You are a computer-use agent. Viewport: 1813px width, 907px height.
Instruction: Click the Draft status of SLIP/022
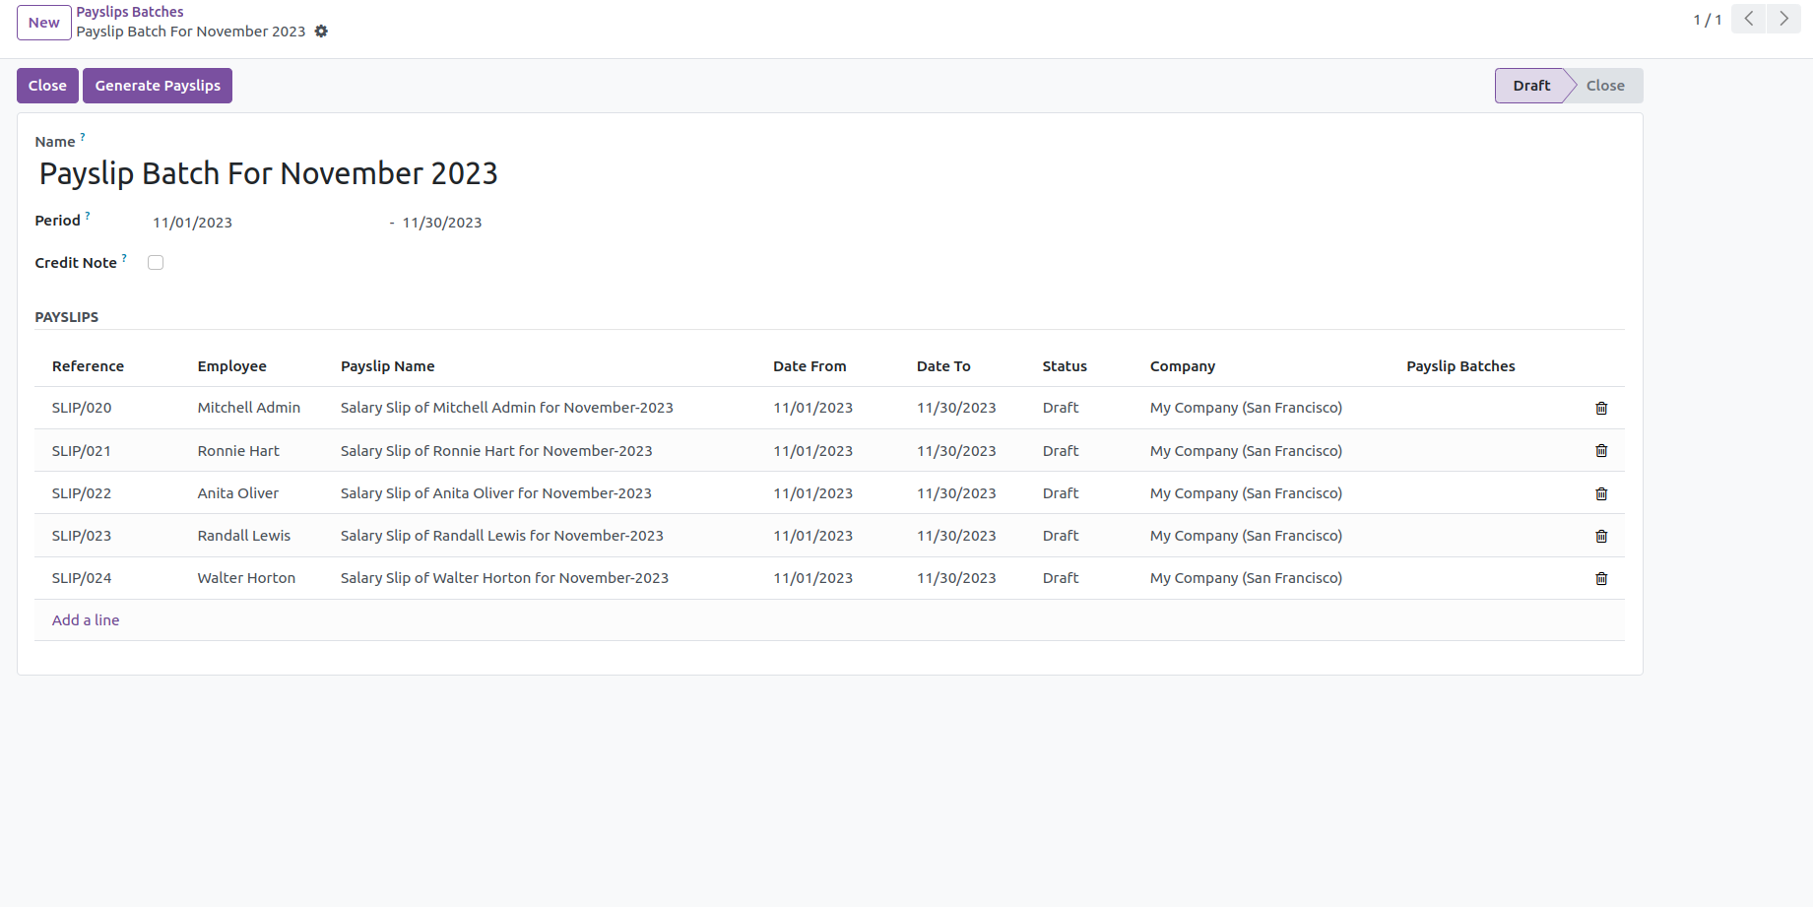[1061, 493]
